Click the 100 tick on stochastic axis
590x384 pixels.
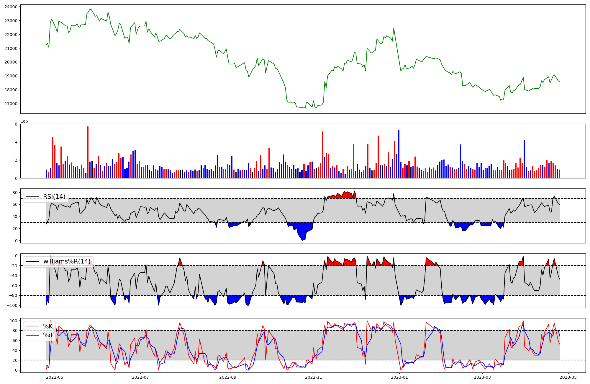14,321
